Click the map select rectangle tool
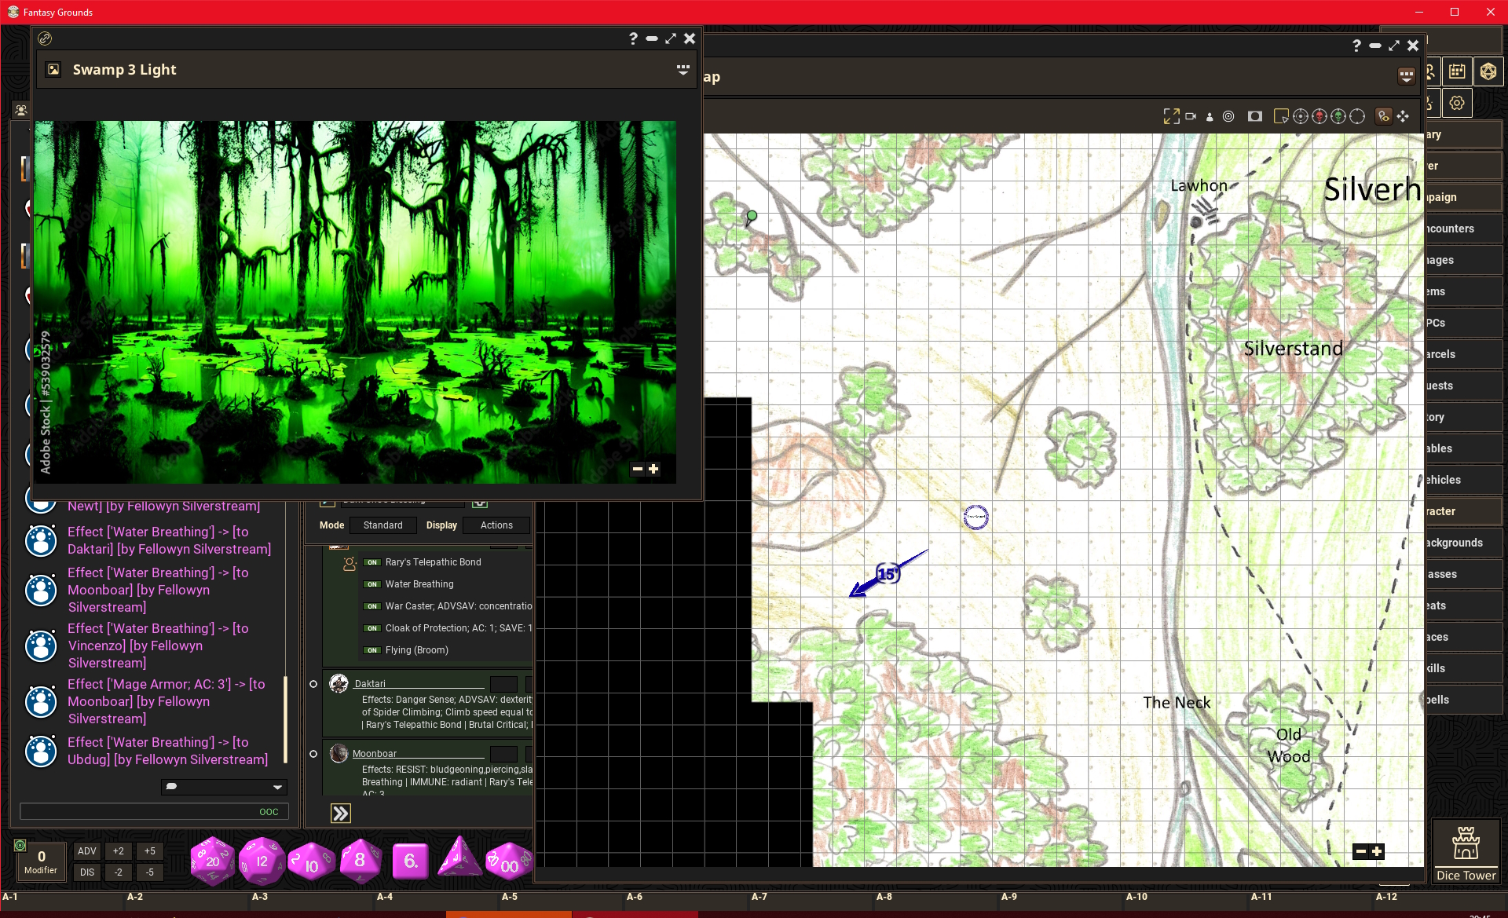 click(1280, 116)
